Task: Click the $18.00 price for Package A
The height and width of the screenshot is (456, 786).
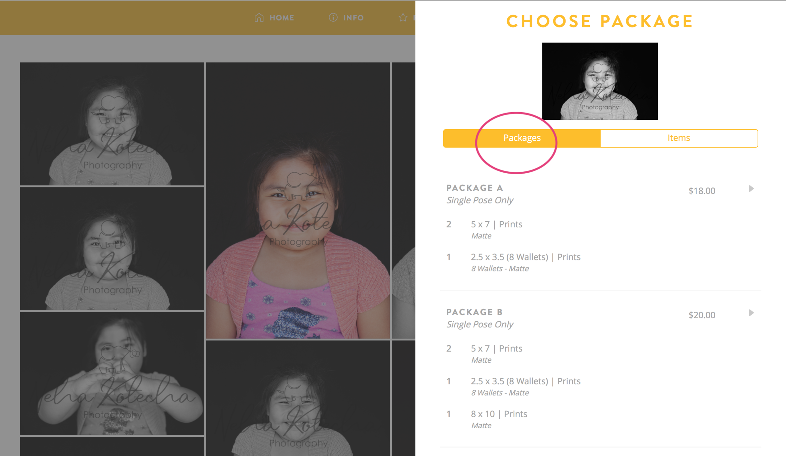Action: coord(701,191)
